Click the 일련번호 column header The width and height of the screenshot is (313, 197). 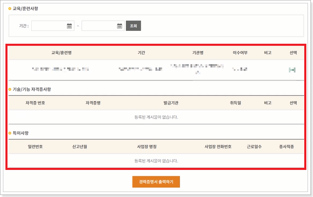click(35, 147)
